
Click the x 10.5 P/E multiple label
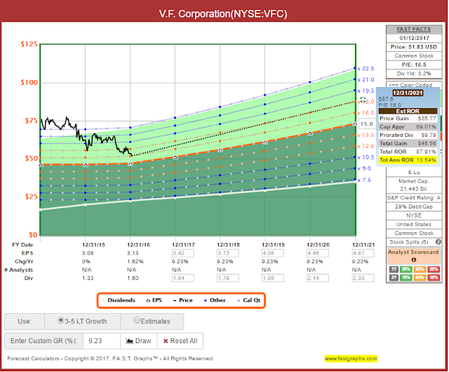[366, 157]
